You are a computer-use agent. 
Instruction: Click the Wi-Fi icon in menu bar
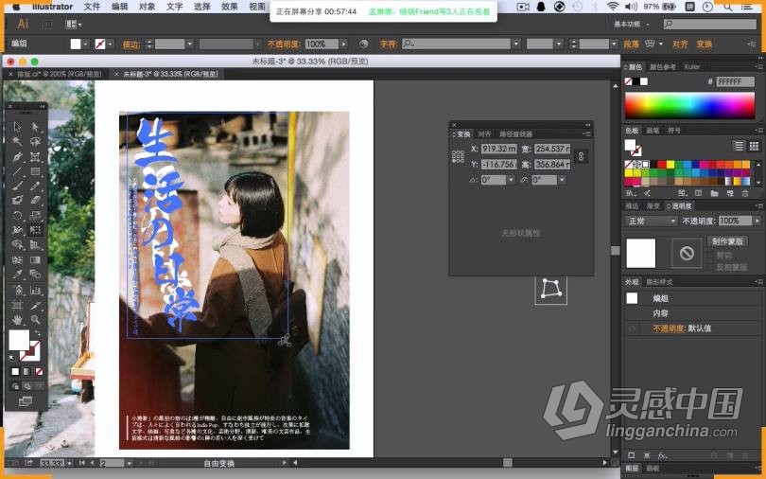point(613,7)
